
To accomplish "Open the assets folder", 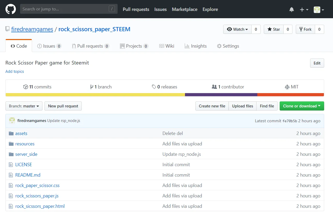I will click(x=21, y=133).
